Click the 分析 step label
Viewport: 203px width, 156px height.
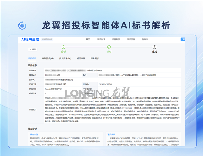pyautogui.click(x=64, y=52)
